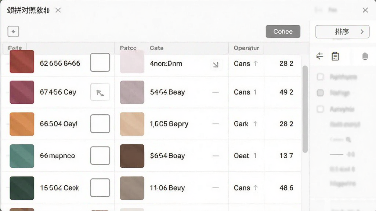Click the Cate column header
The width and height of the screenshot is (376, 211).
click(156, 48)
